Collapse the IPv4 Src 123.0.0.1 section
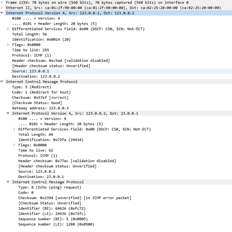 point(2,13)
